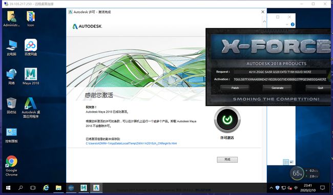This screenshot has height=195, width=333.
Task: Launch Internet Explorer from the taskbar
Action: (46, 188)
